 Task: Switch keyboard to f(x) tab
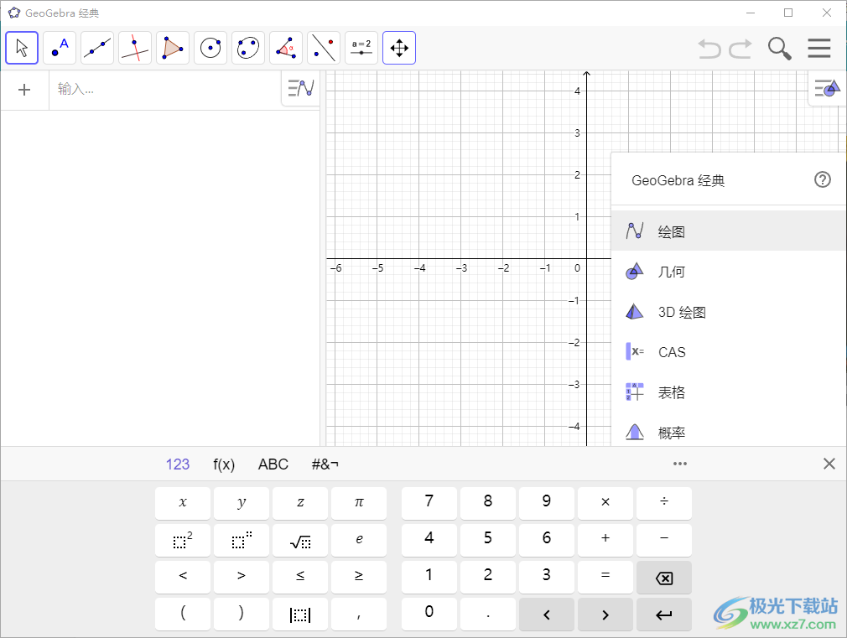point(224,464)
